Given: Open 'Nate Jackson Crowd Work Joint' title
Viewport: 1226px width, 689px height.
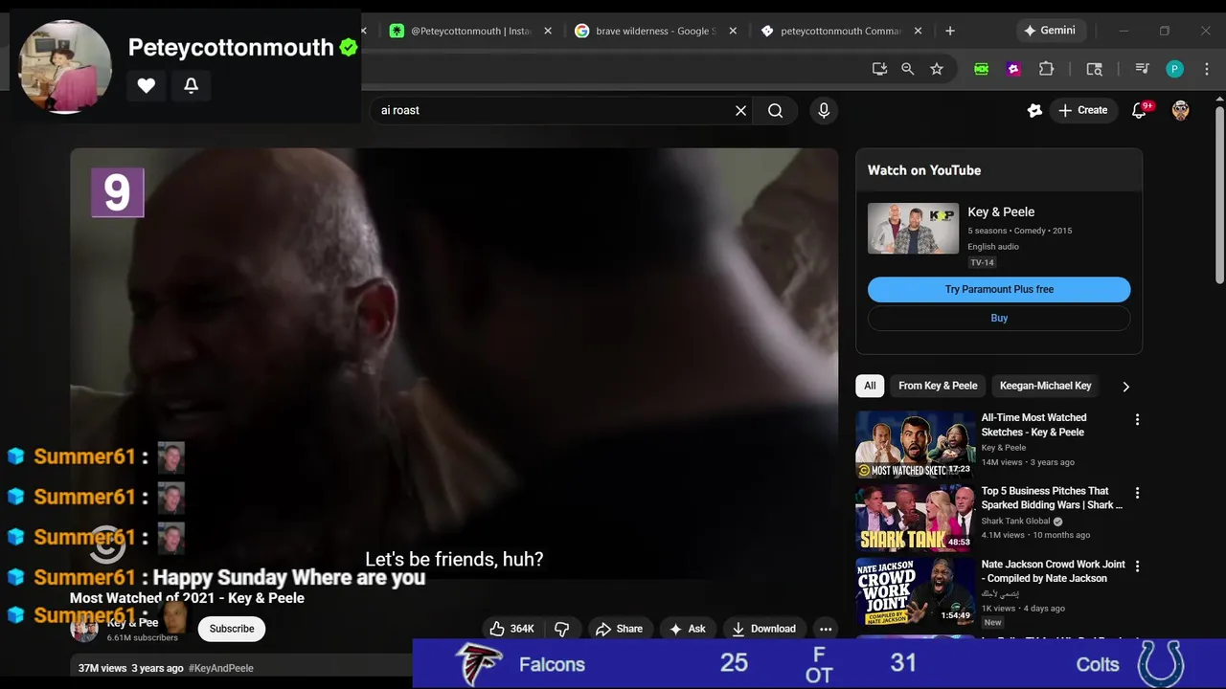Looking at the screenshot, I should 1053,571.
